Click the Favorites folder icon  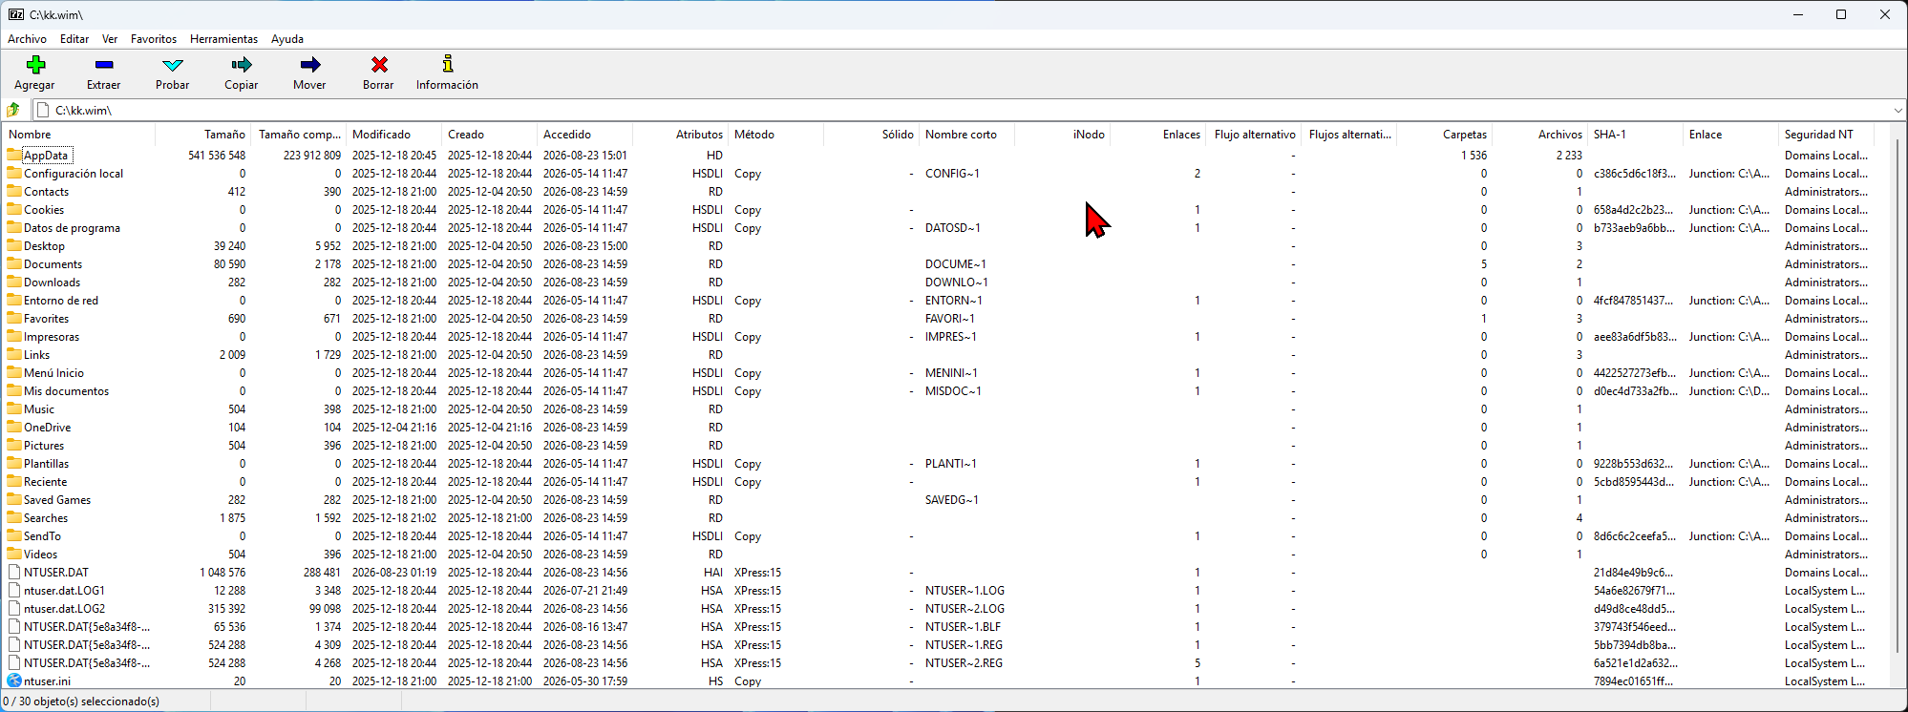click(14, 318)
